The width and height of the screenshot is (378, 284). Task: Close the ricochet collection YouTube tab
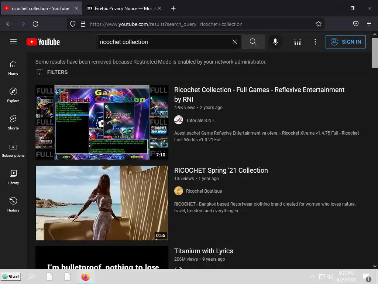[x=76, y=8]
